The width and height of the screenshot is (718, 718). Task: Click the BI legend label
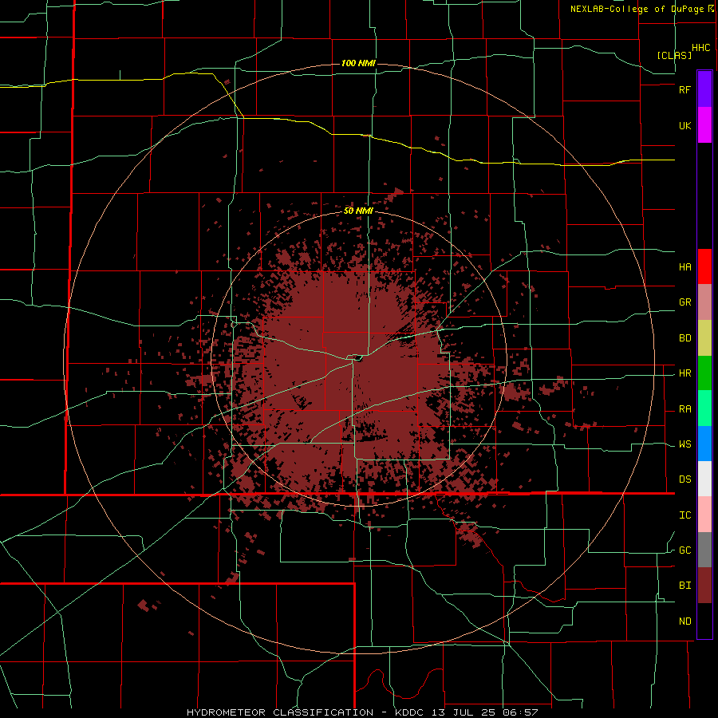[x=684, y=586]
